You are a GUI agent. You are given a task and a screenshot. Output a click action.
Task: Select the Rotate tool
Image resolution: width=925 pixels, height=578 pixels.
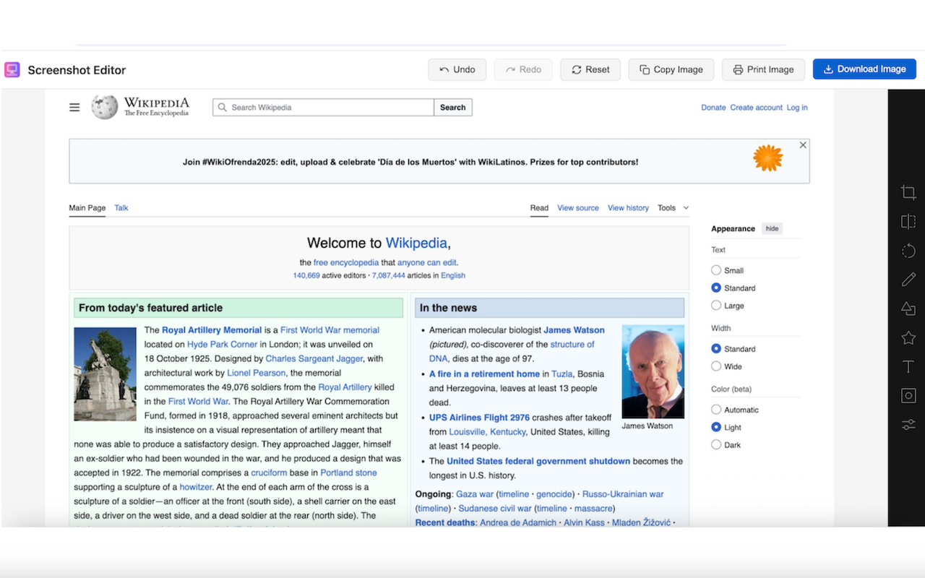point(908,251)
